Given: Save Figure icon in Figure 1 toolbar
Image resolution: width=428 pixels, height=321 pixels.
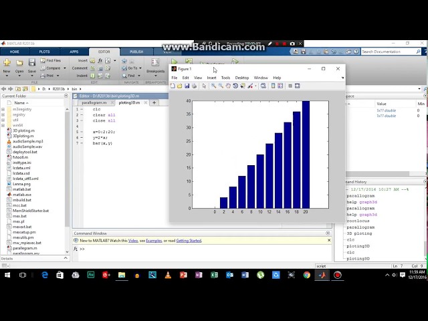Looking at the screenshot, I should coord(187,86).
